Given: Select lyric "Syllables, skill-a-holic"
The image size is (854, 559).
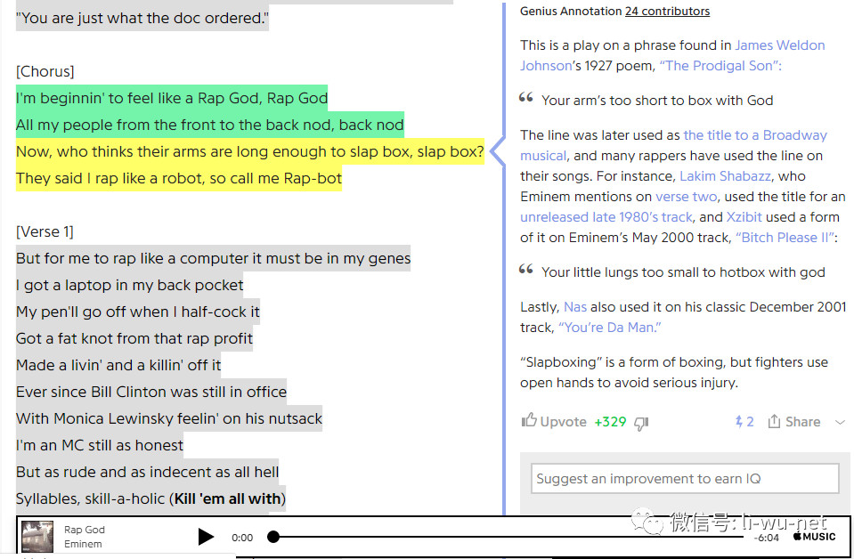Looking at the screenshot, I should click(x=150, y=498).
